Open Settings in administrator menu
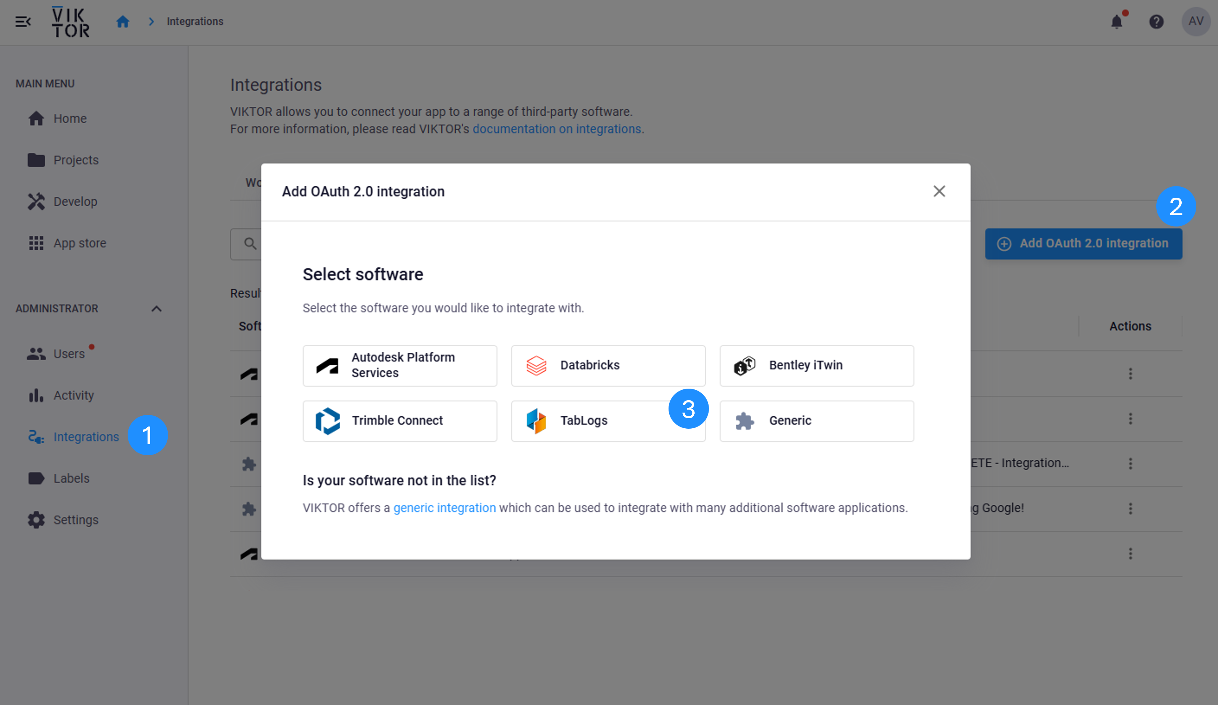Image resolution: width=1218 pixels, height=705 pixels. coord(76,520)
